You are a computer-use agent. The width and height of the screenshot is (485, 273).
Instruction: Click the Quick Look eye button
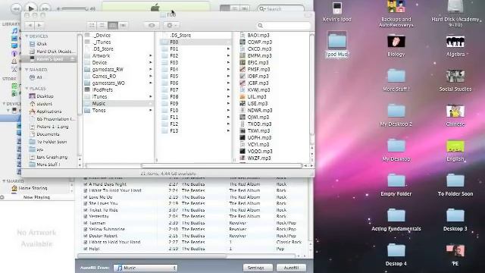152,25
